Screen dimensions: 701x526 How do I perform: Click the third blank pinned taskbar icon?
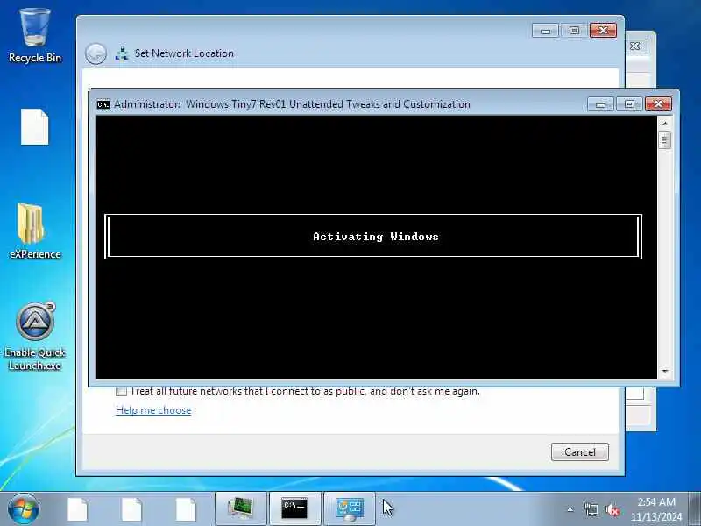tap(186, 509)
